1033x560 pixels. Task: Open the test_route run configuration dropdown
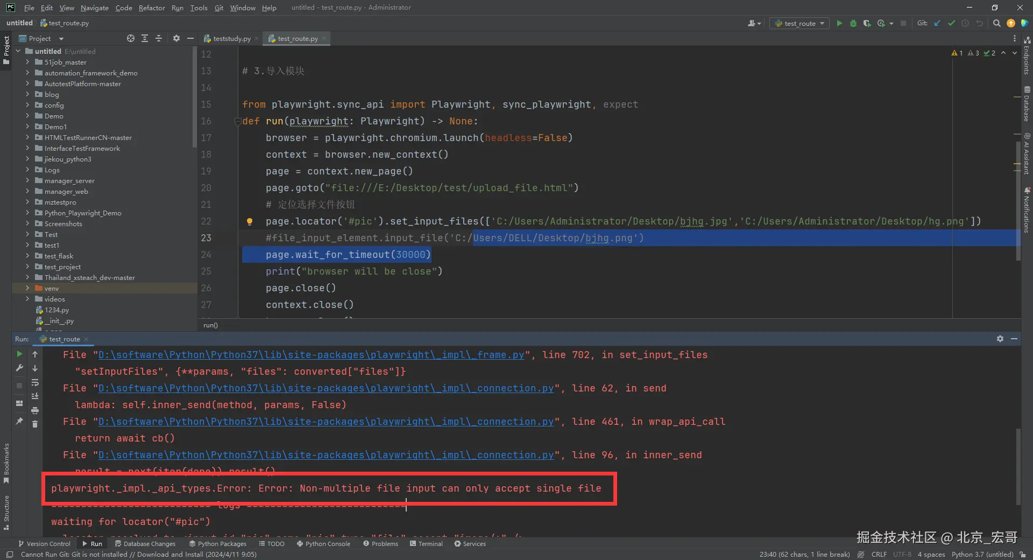pos(799,23)
